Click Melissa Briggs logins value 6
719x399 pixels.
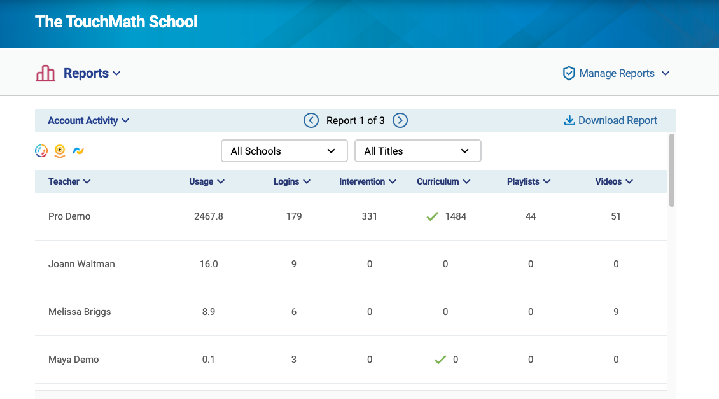pos(294,312)
